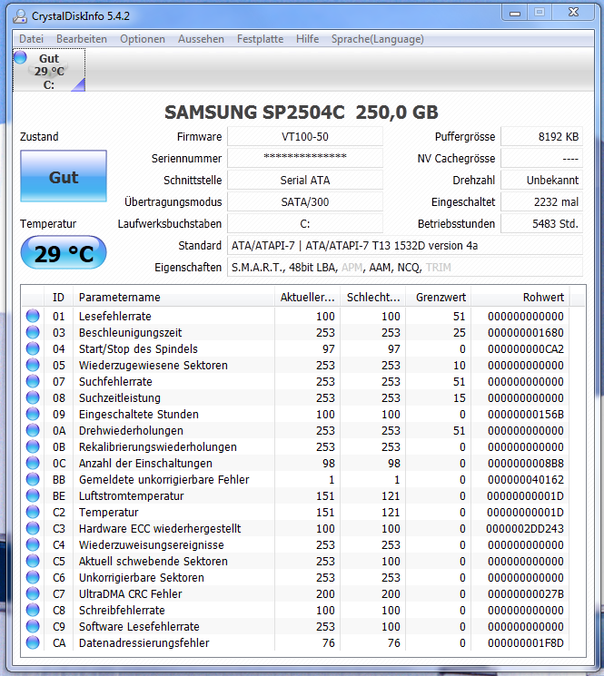Click raw value 00000000027B

(526, 594)
